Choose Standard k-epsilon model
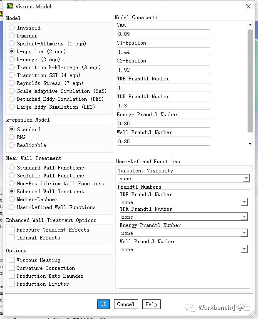The width and height of the screenshot is (258, 319). pos(12,129)
